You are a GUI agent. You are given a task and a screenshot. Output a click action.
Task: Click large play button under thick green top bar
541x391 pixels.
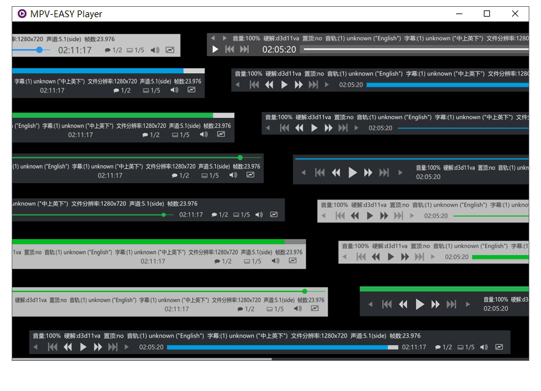click(419, 304)
